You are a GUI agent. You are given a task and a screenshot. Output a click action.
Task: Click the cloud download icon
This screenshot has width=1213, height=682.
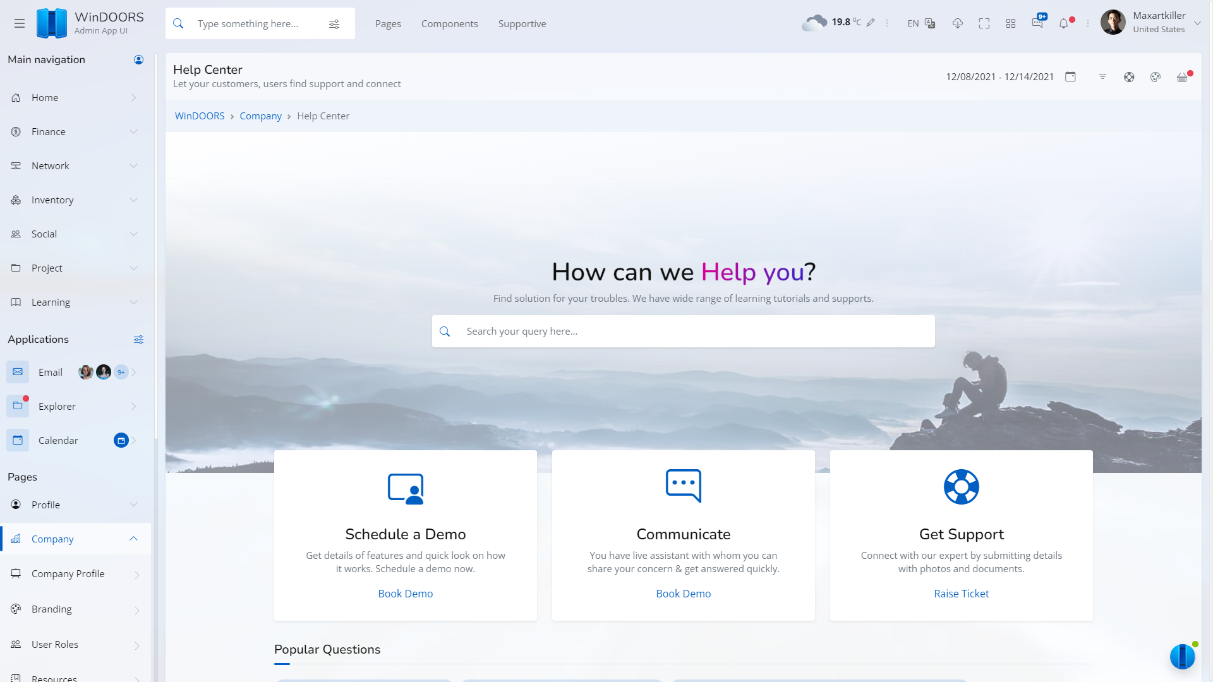point(958,23)
